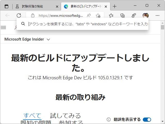Close the 試験段階の機能 tab
The image size is (165, 124).
(57, 7)
